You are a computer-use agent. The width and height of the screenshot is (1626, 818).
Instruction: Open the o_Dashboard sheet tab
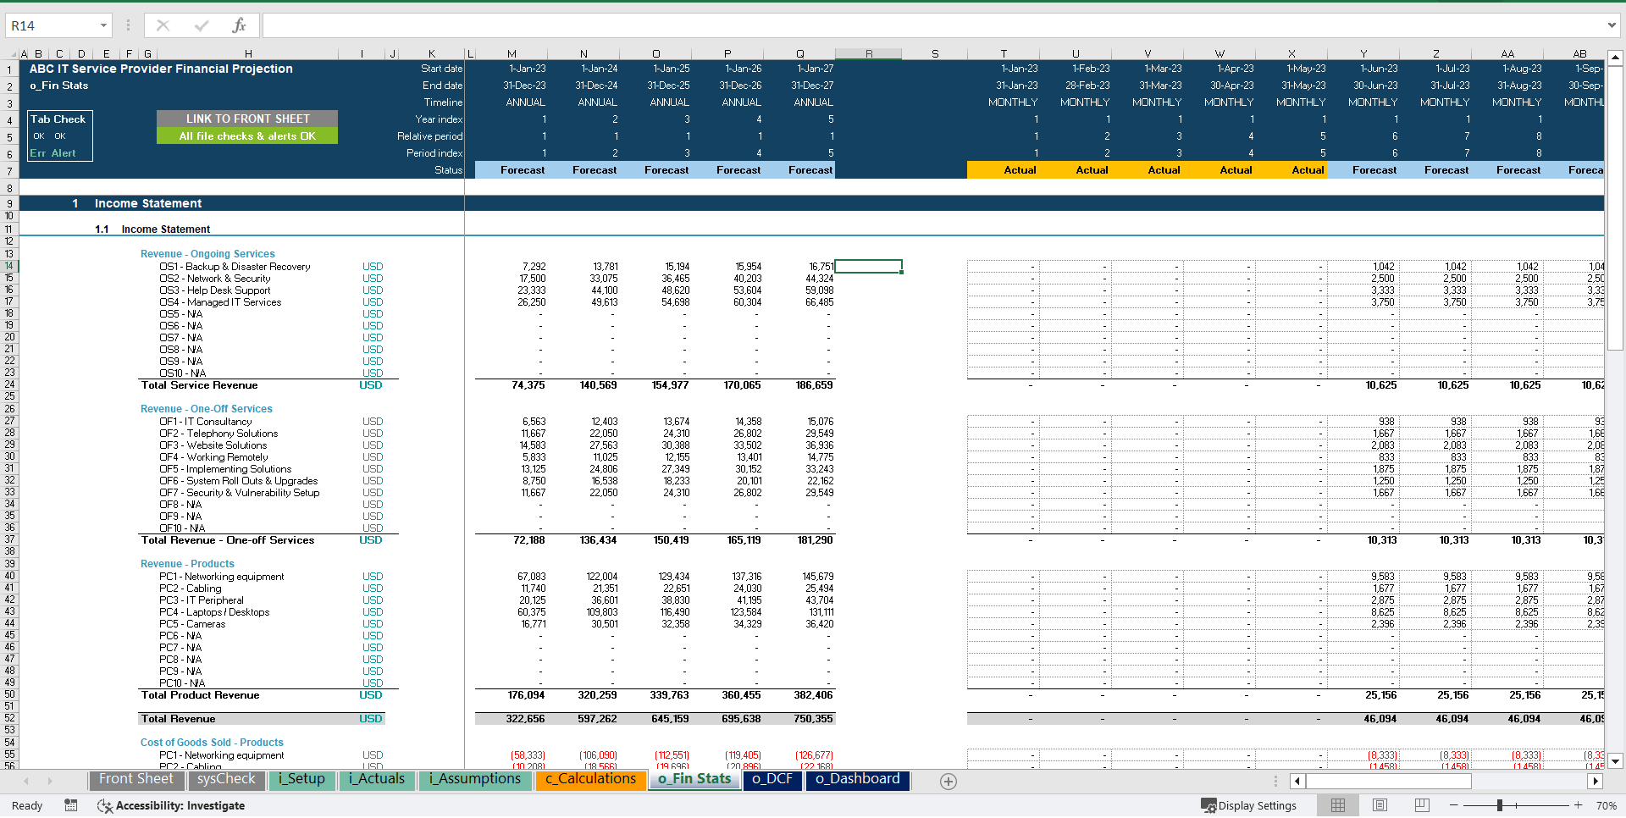[x=857, y=779]
